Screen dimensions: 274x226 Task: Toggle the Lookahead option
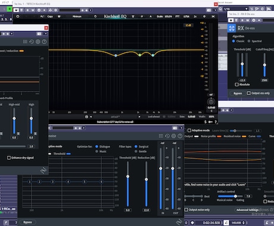click(164, 117)
